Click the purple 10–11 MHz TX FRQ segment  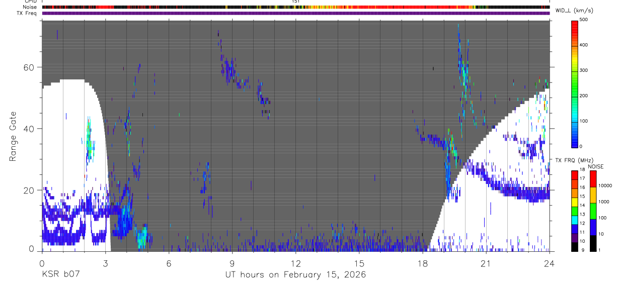coord(574,237)
